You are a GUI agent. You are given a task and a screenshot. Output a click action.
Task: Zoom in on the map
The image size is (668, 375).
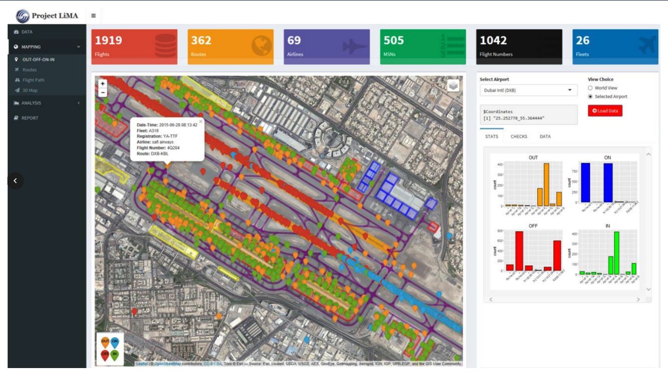point(103,84)
